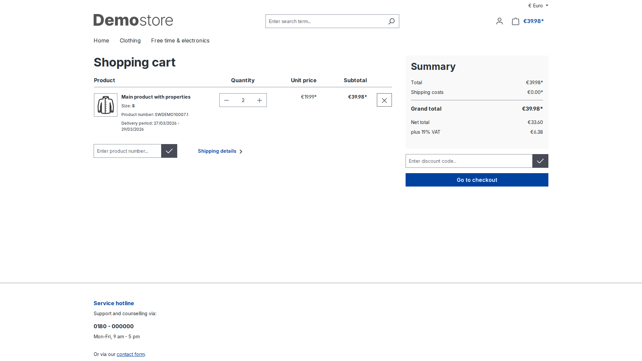Click the Demostore logo

133,20
